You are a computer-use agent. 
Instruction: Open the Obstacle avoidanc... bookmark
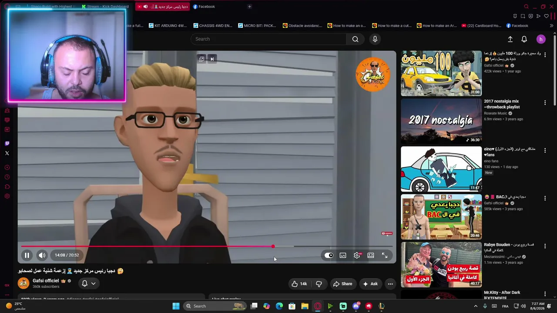(x=302, y=26)
